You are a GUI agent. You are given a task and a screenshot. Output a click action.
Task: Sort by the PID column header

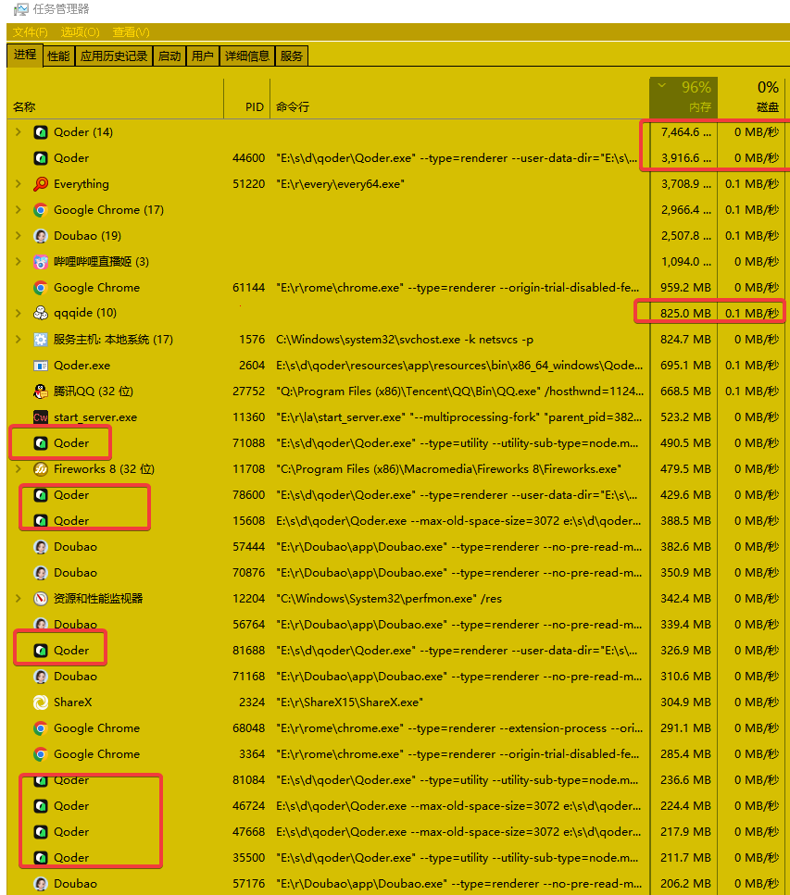246,98
